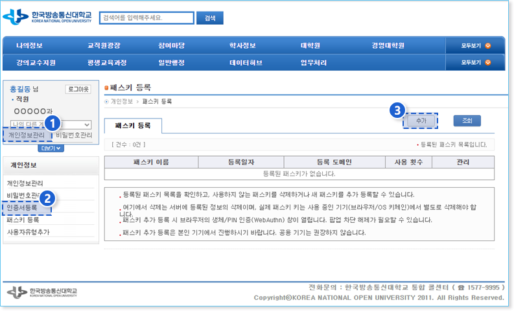Click the 추가 add button
This screenshot has width=514, height=311.
421,121
